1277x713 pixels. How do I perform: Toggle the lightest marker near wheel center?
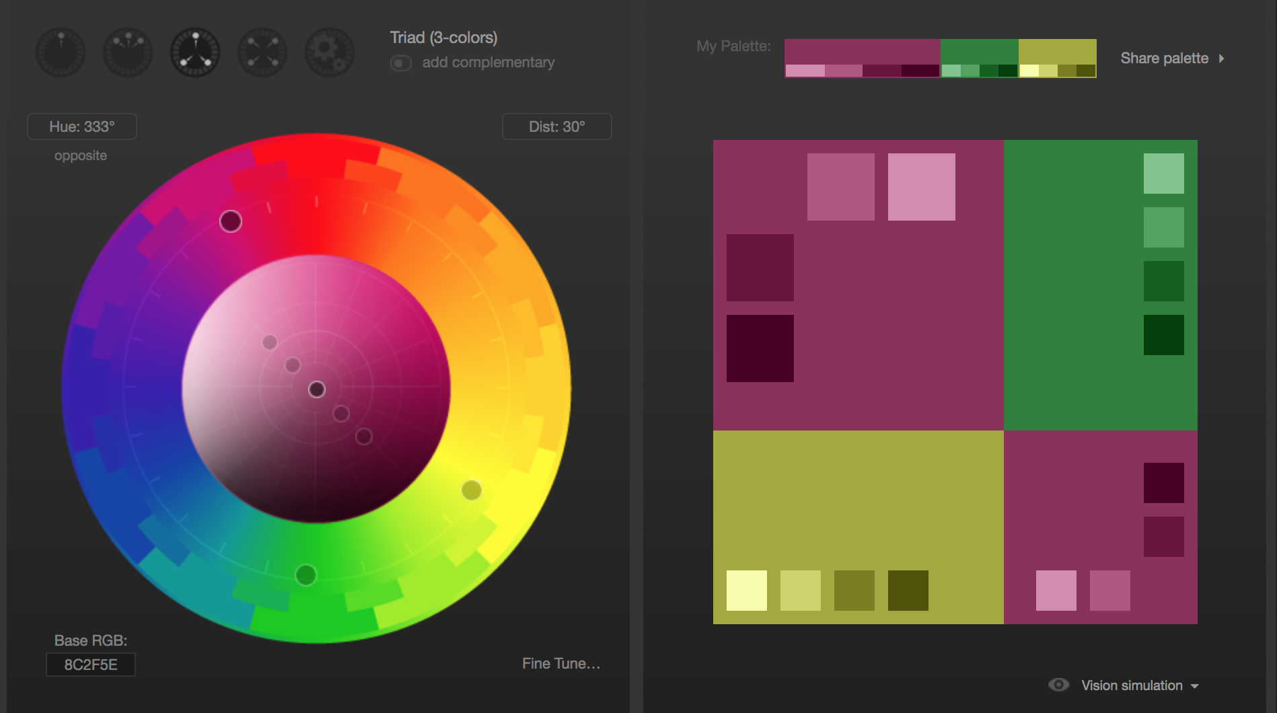pos(272,344)
